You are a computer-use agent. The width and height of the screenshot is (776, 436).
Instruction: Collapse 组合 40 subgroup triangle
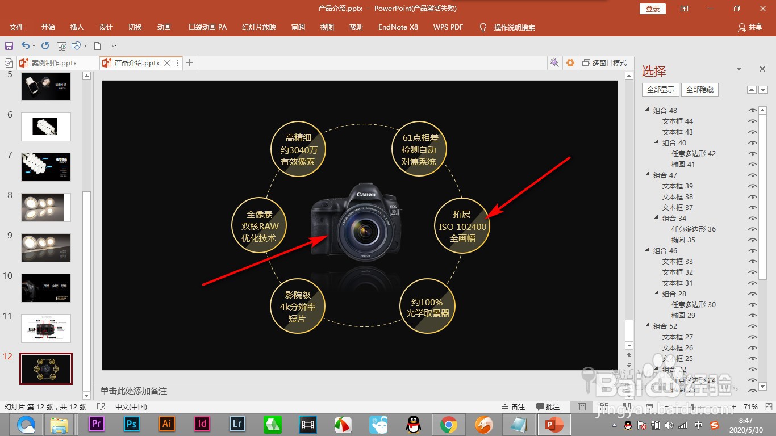[x=656, y=142]
